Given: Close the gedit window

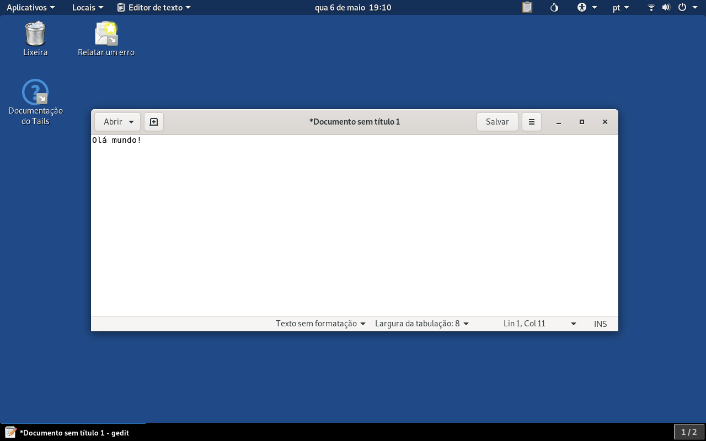Looking at the screenshot, I should click(605, 122).
